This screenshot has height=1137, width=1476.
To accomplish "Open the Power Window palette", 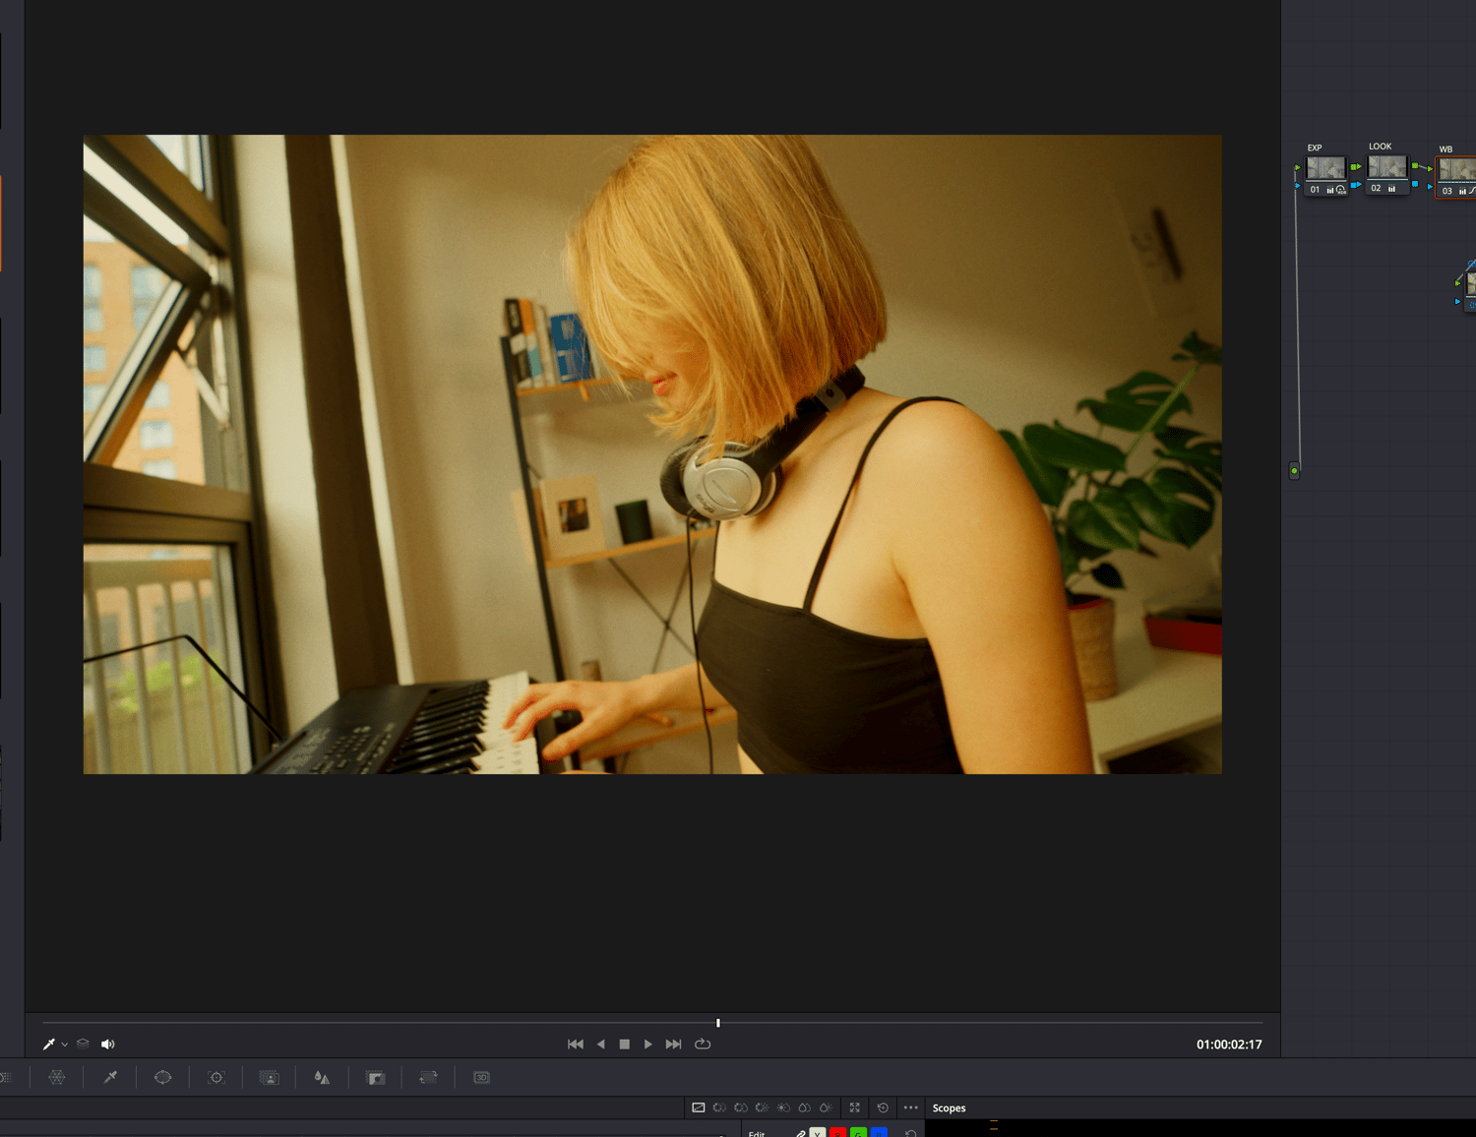I will coord(163,1077).
